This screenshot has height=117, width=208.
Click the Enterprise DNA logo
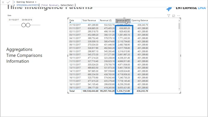coord(186,8)
